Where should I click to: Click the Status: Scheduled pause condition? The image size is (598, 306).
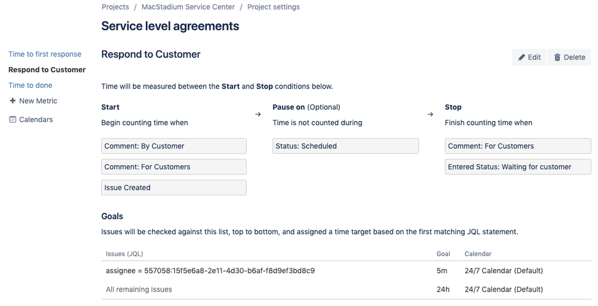(345, 146)
